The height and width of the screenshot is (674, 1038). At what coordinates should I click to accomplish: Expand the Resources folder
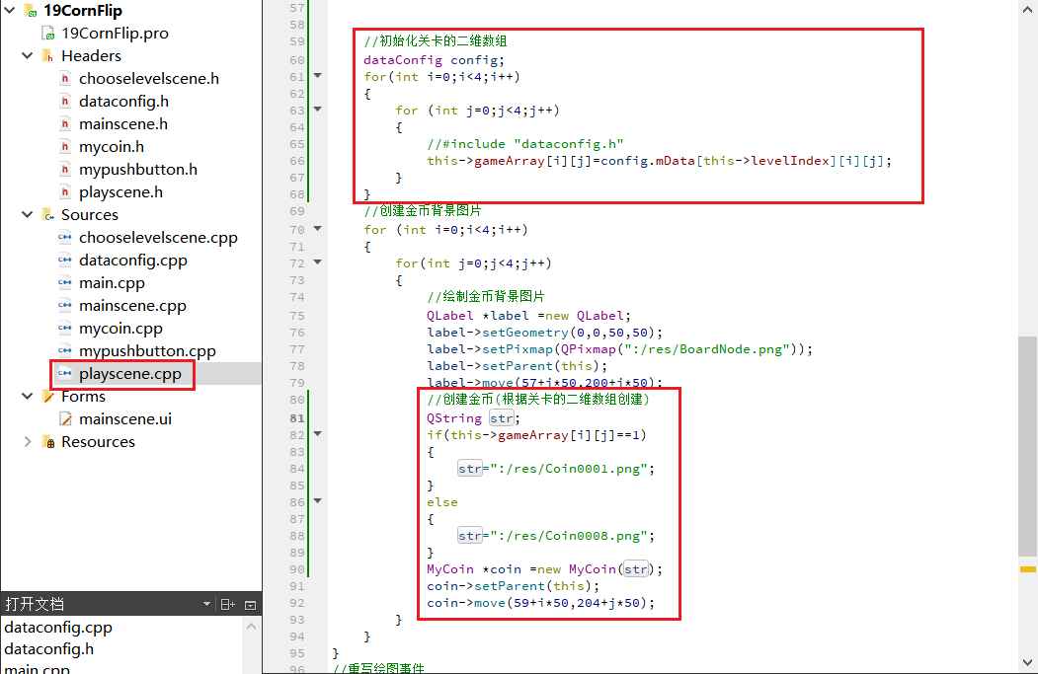coord(27,441)
